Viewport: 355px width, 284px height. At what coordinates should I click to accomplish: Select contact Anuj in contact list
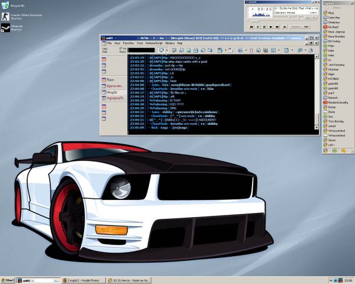(331, 13)
